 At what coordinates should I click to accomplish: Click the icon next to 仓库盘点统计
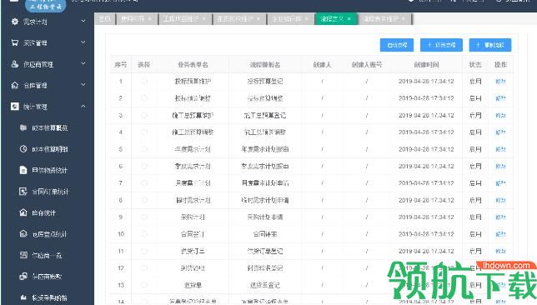pyautogui.click(x=23, y=234)
